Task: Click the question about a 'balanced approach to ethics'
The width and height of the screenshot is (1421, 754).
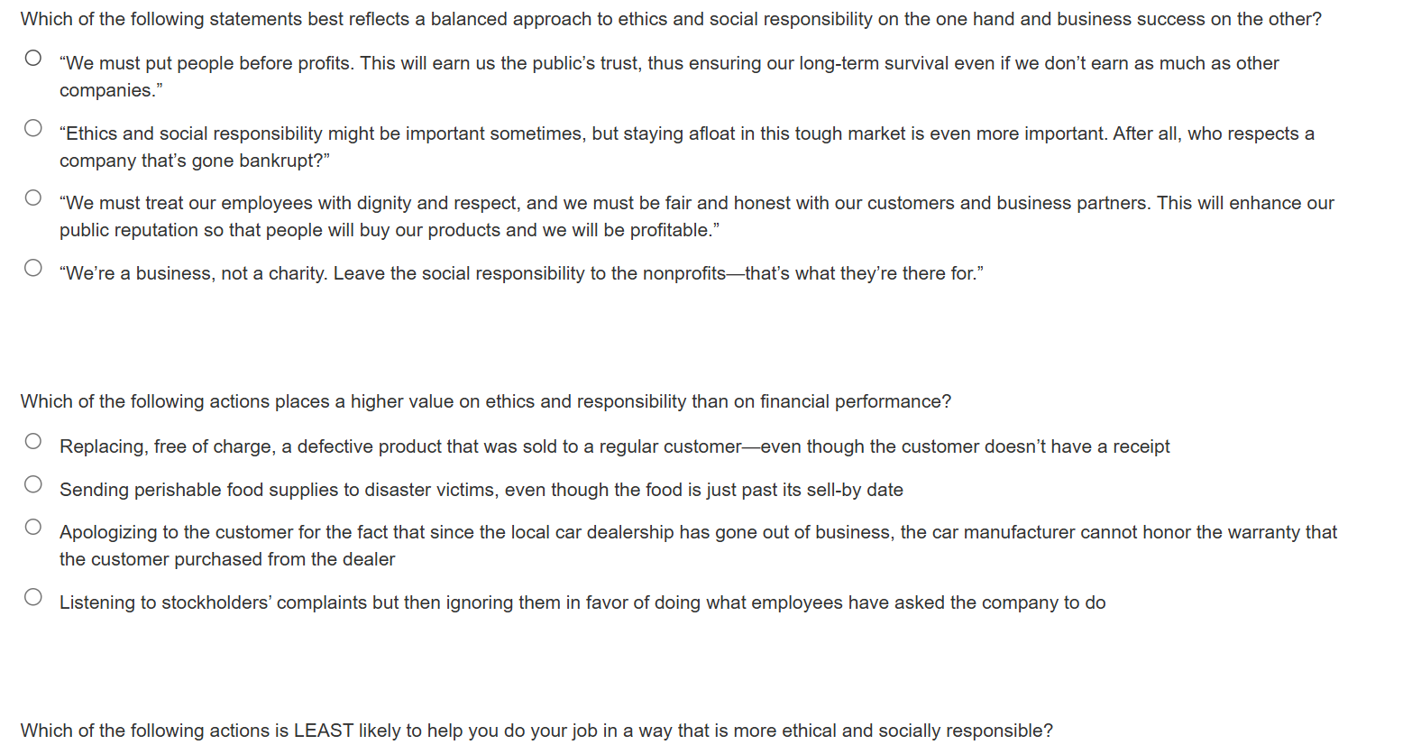Action: pyautogui.click(x=671, y=19)
